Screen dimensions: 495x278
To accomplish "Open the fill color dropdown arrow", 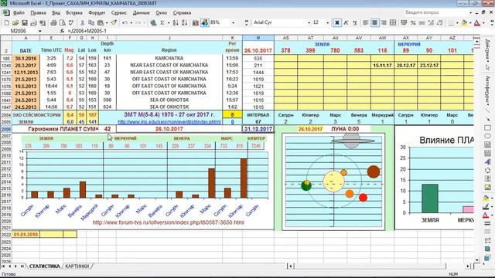I will 469,22.
